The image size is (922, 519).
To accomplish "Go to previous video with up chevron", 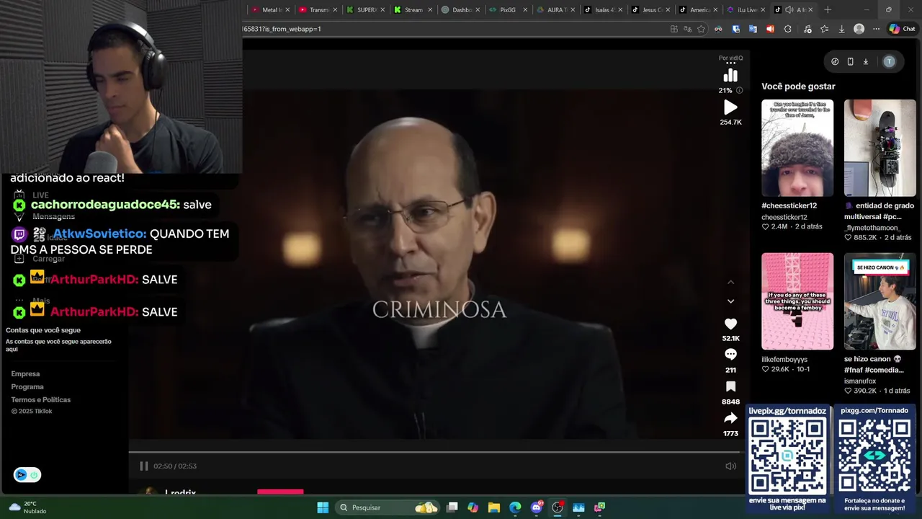I will [x=730, y=282].
